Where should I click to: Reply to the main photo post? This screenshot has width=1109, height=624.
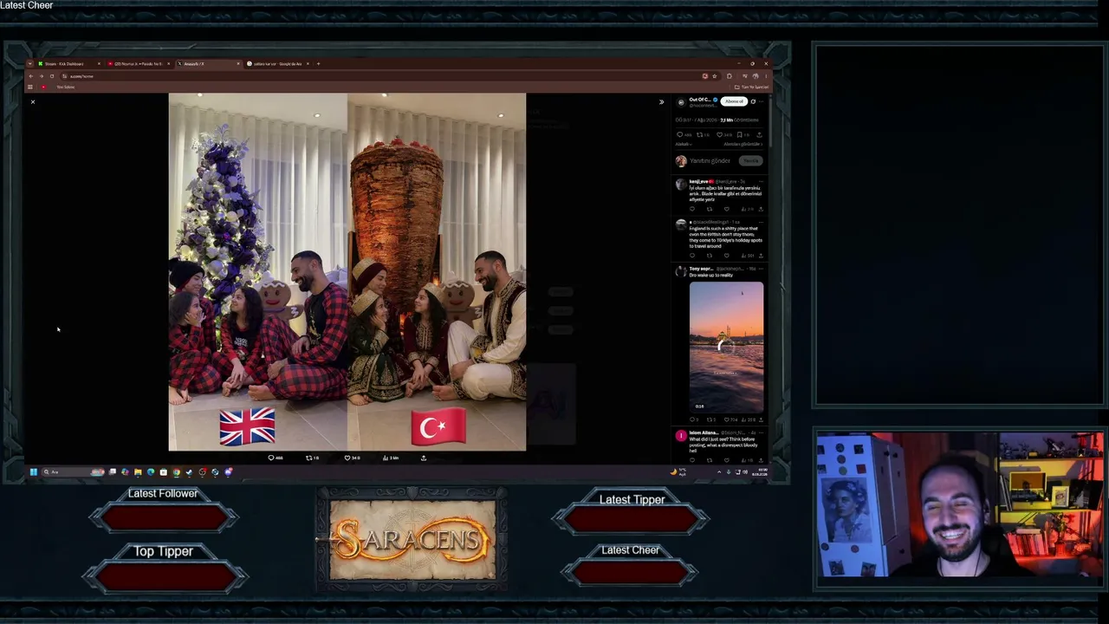pos(276,458)
